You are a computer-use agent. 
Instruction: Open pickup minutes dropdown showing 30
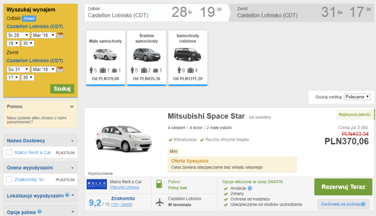[x=28, y=43]
